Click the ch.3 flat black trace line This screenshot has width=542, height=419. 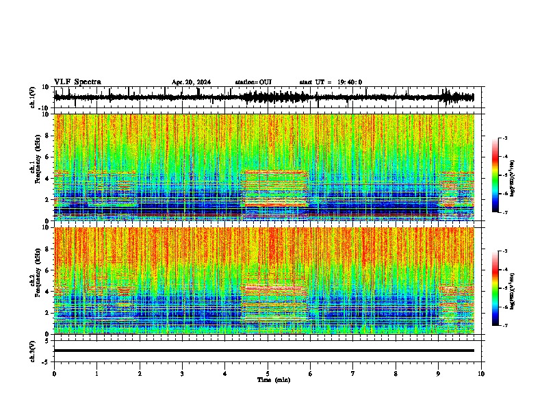click(x=264, y=351)
